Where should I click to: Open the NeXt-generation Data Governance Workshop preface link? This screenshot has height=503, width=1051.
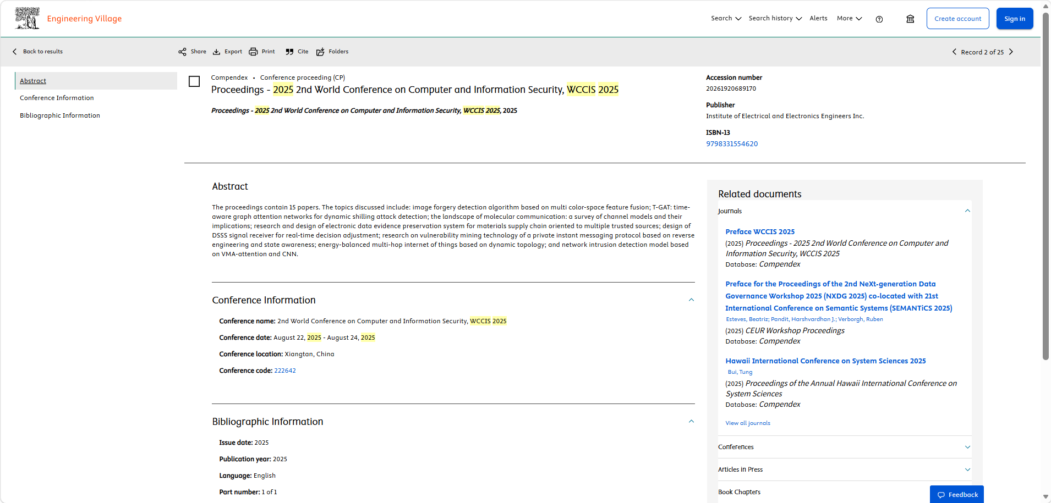[839, 296]
